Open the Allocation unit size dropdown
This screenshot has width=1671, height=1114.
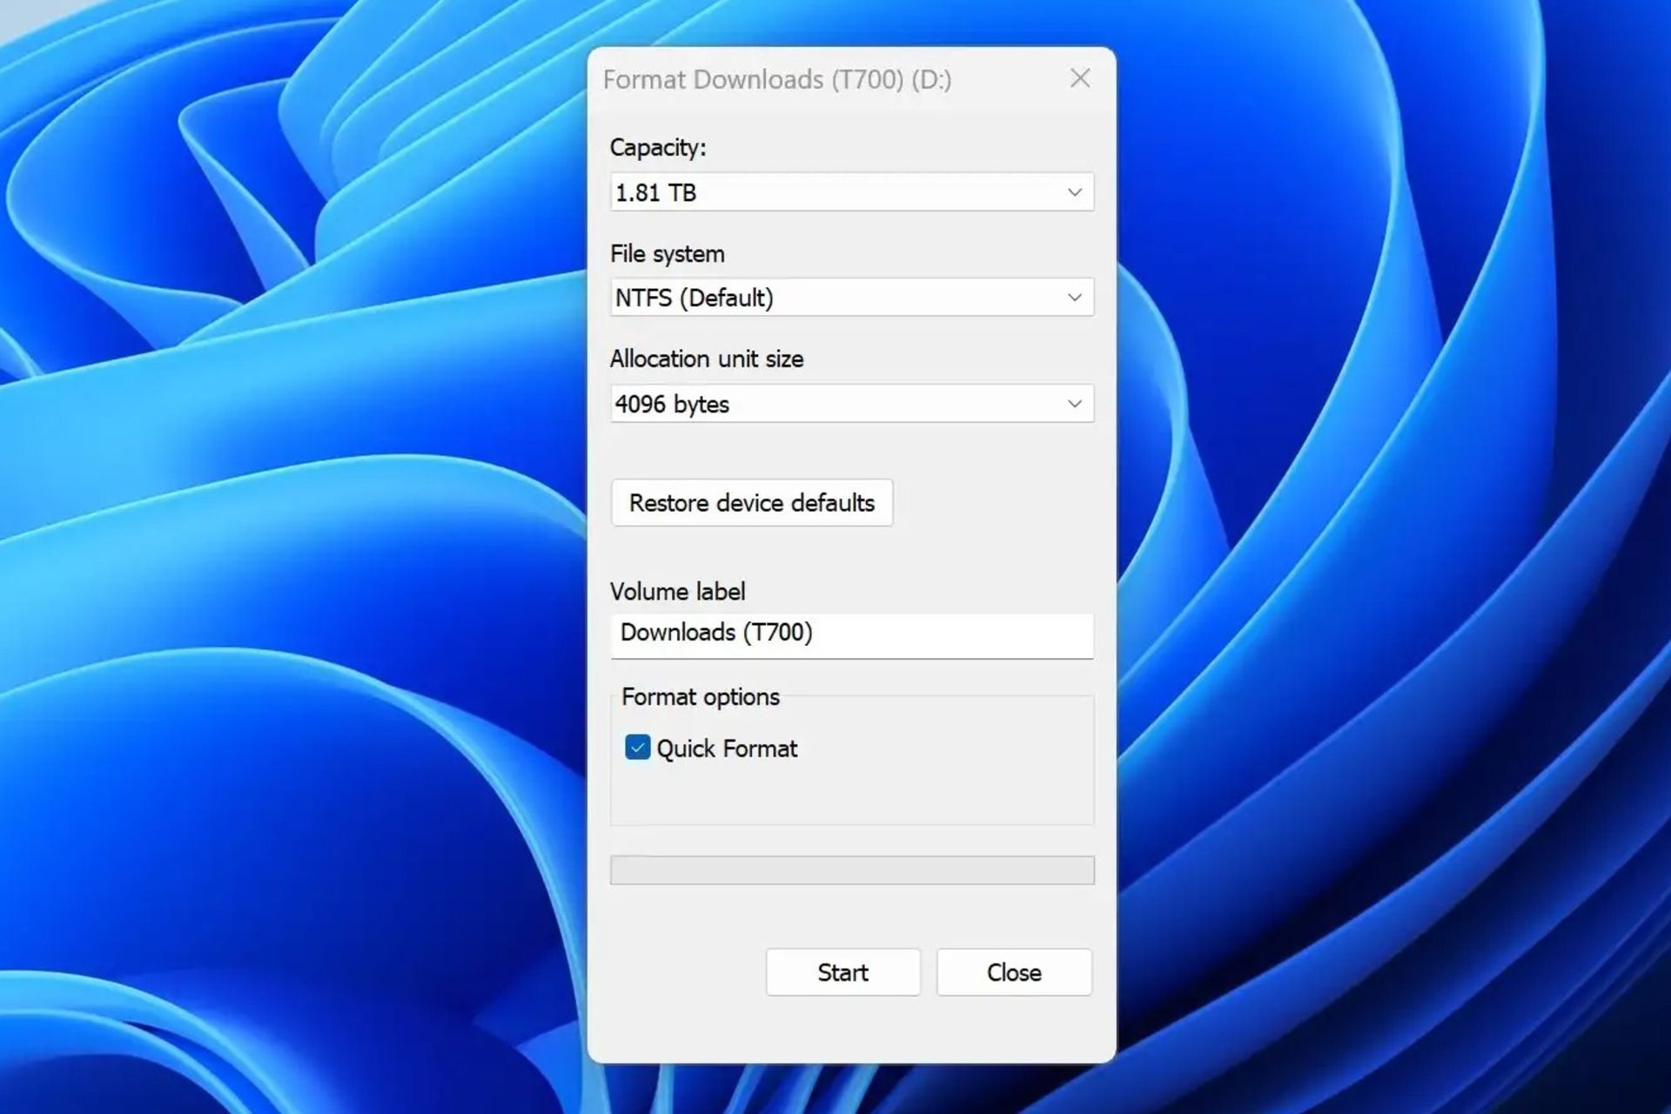pos(849,404)
